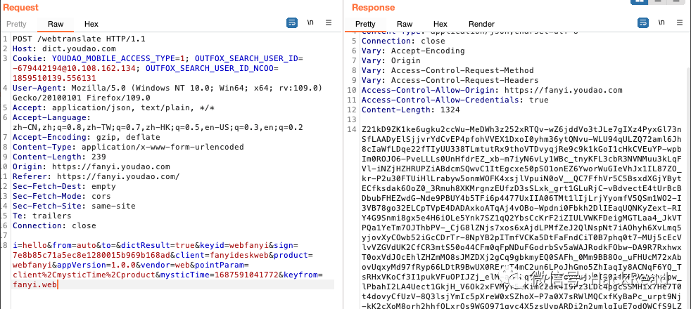Click the 'Request' panel heading
This screenshot has width=691, height=309.
point(20,8)
